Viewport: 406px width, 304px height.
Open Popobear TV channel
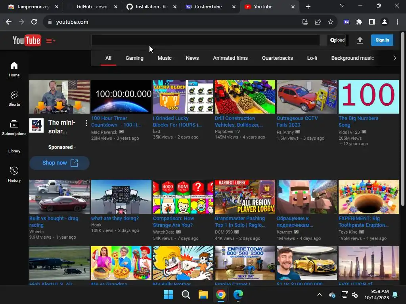click(x=227, y=131)
